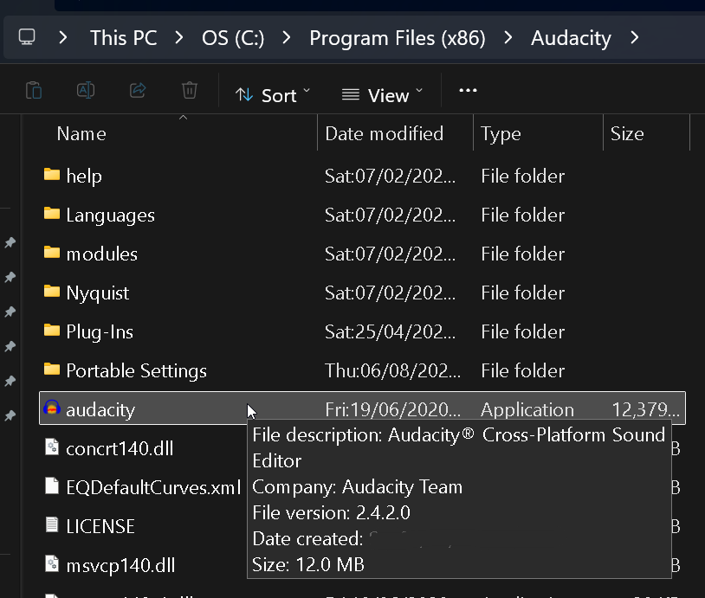Select the Nyquist folder icon
The image size is (705, 598).
tap(52, 292)
